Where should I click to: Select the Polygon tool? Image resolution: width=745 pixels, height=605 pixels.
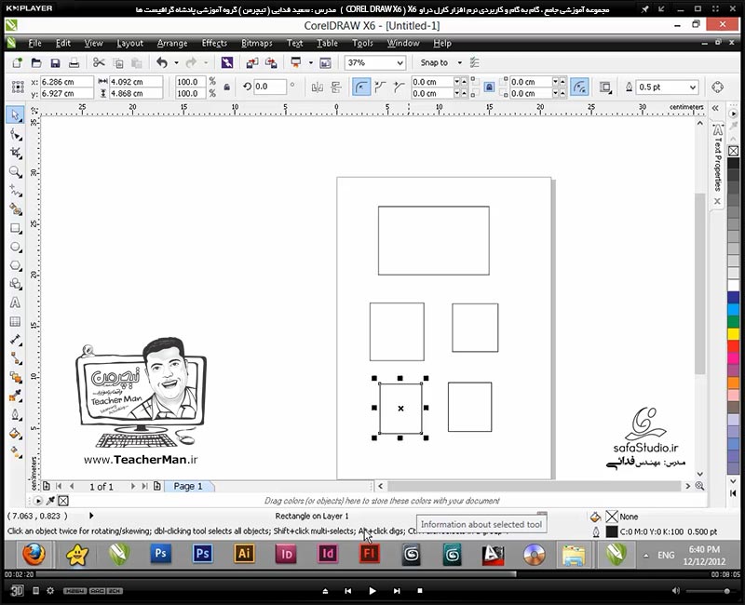(x=16, y=265)
